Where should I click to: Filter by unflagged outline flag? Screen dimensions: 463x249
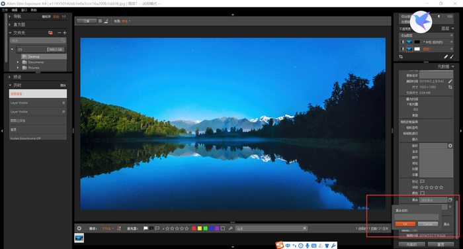[157, 228]
